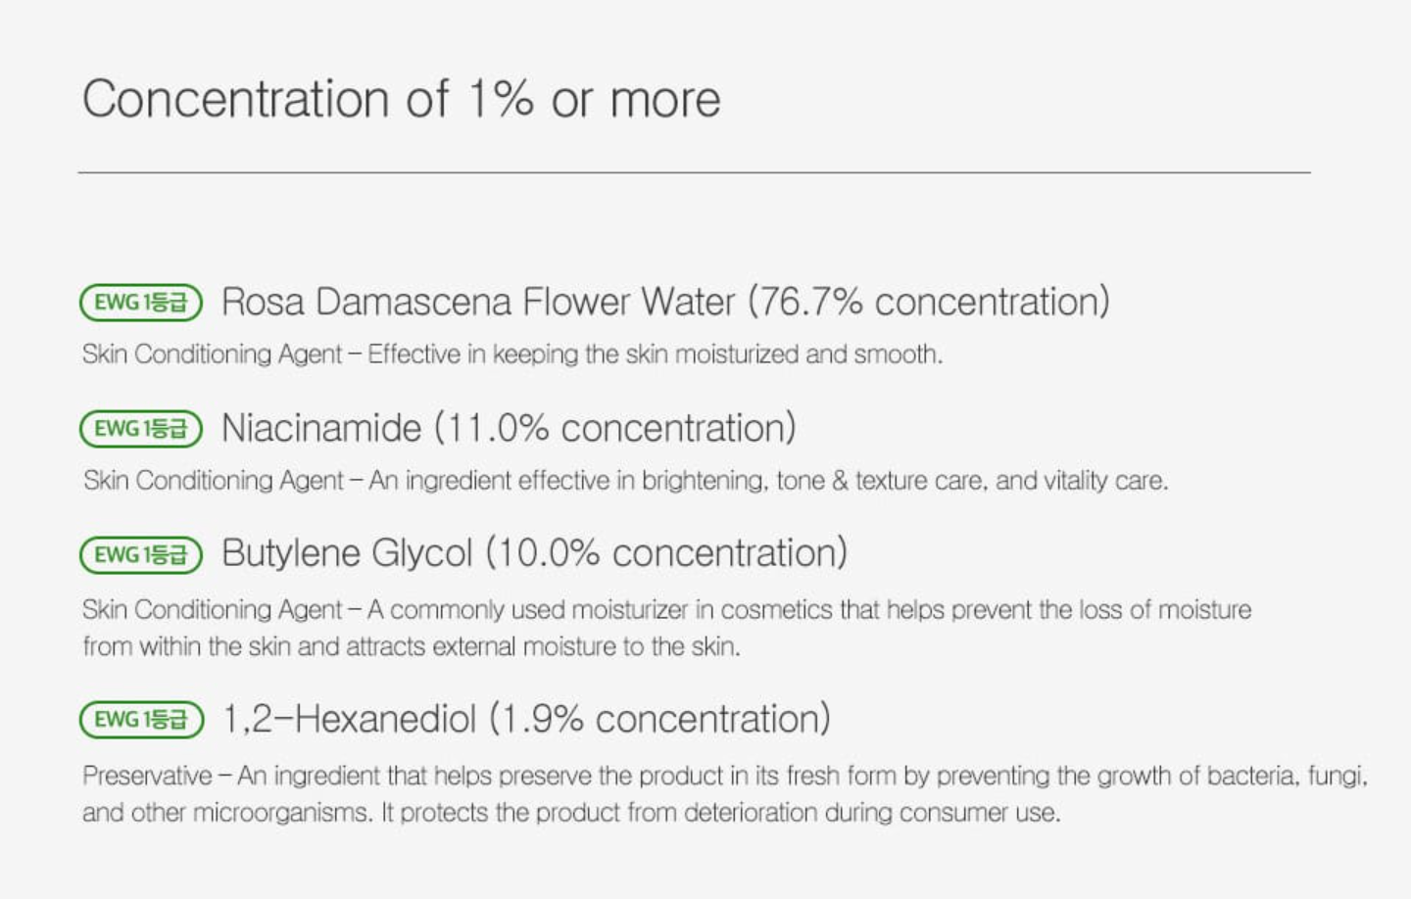Select the 1,2-Hexanediol ingredient name
Viewport: 1411px width, 899px height.
pos(349,720)
